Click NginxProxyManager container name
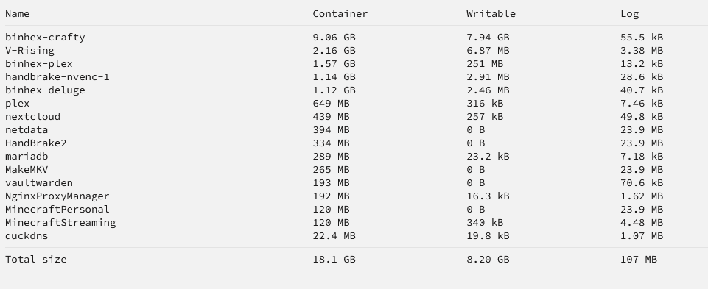This screenshot has width=708, height=289. click(57, 196)
